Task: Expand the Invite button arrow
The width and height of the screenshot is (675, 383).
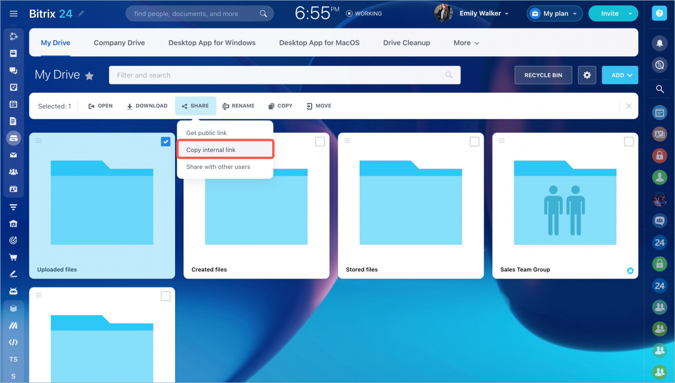Action: point(631,14)
